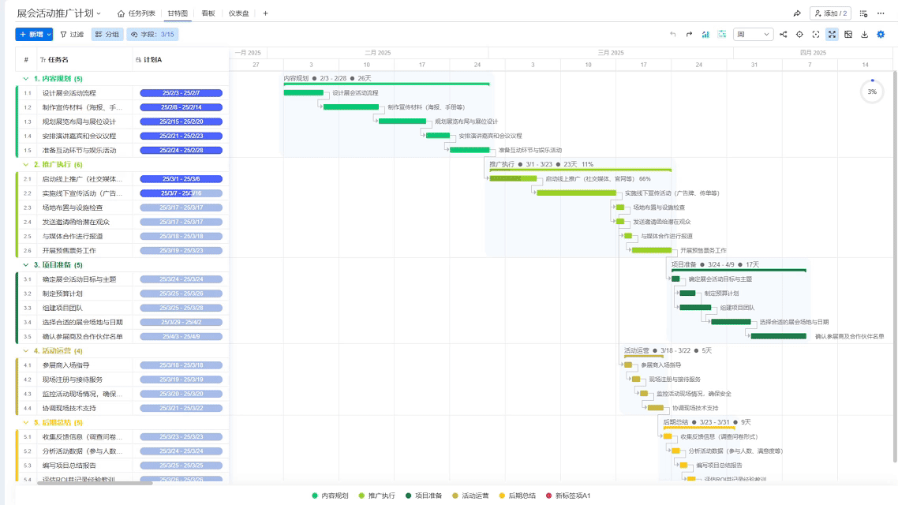Click the dependency links icon

coord(783,35)
